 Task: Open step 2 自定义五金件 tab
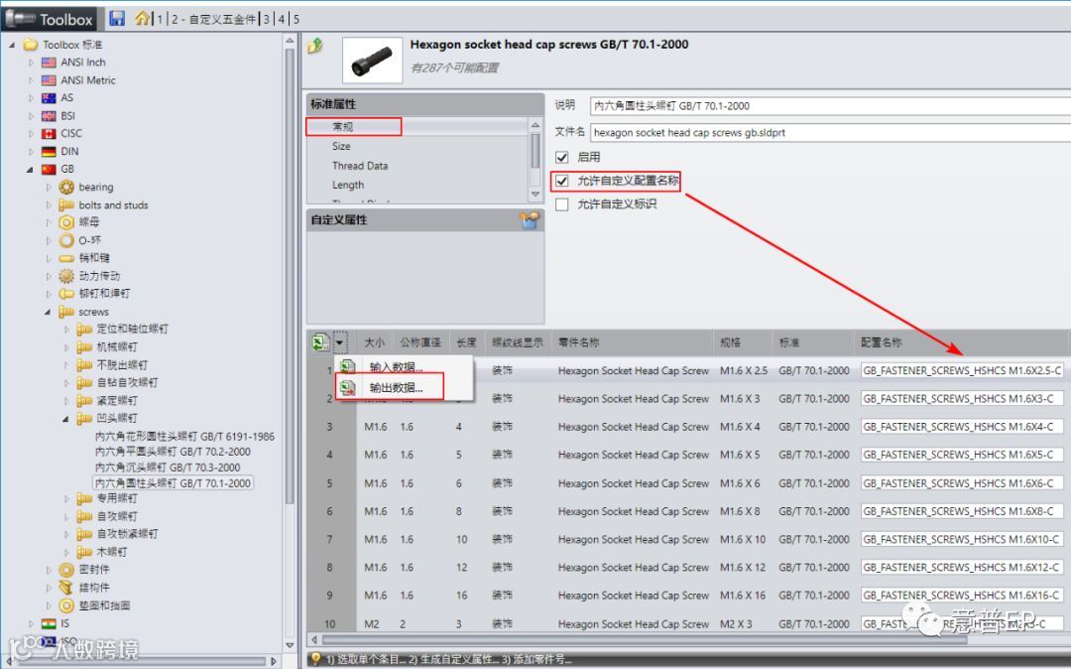[x=213, y=19]
